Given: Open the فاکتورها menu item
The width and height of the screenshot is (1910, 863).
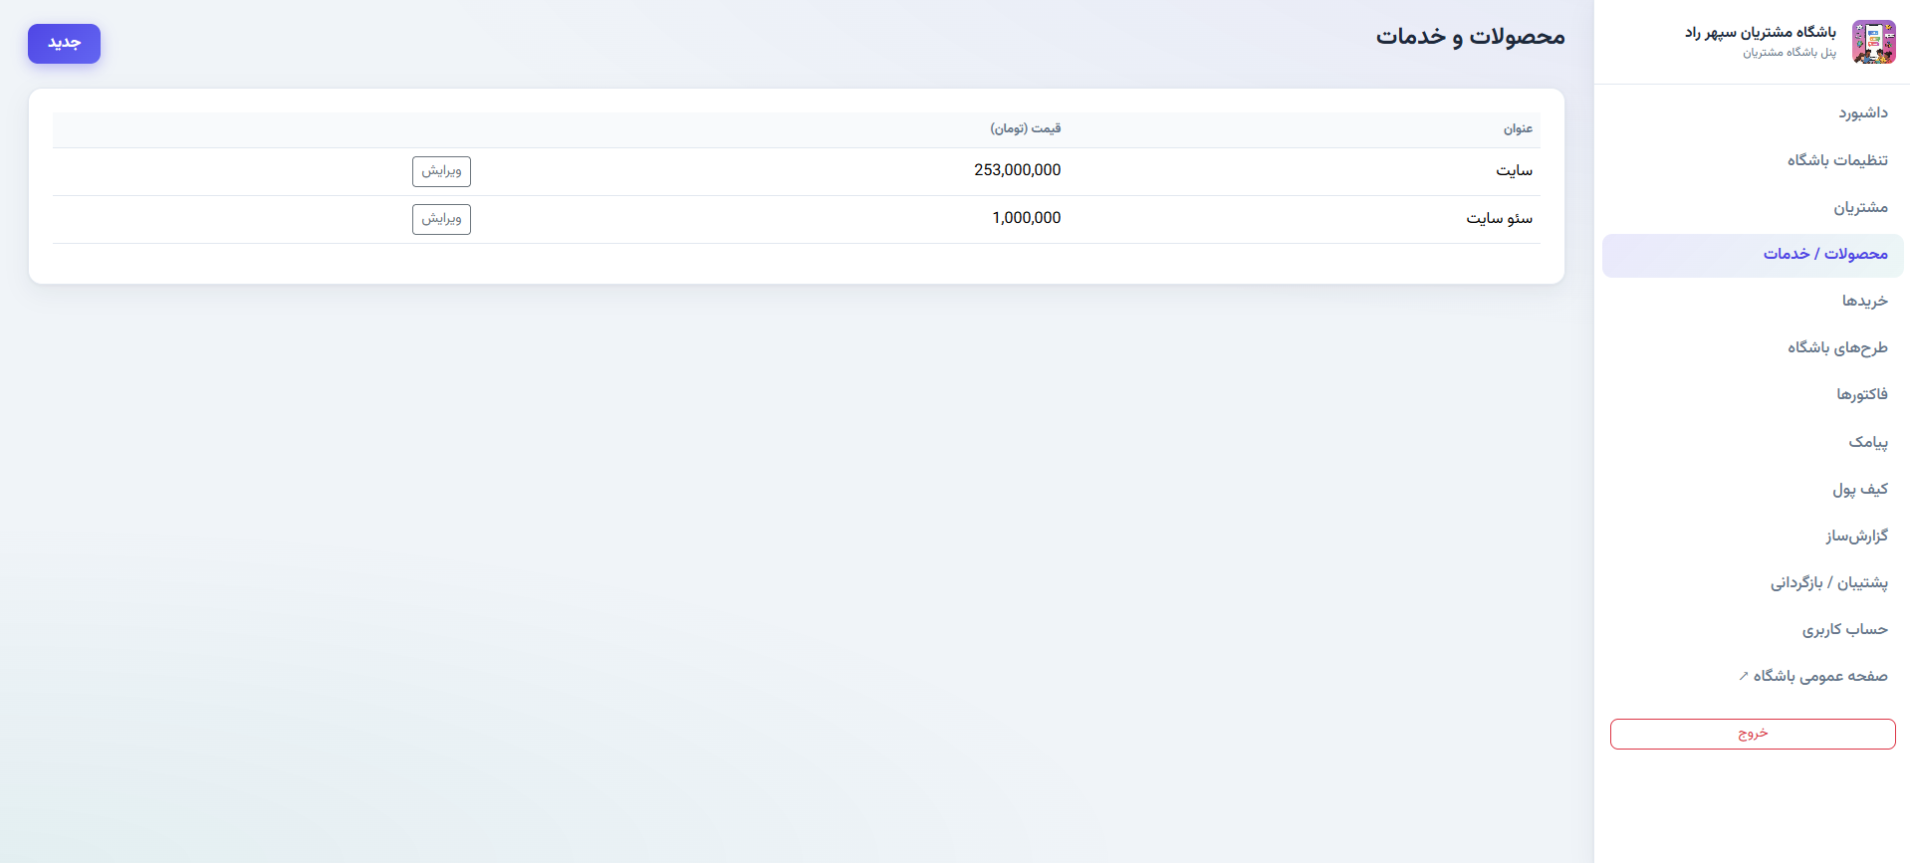Looking at the screenshot, I should [x=1753, y=395].
